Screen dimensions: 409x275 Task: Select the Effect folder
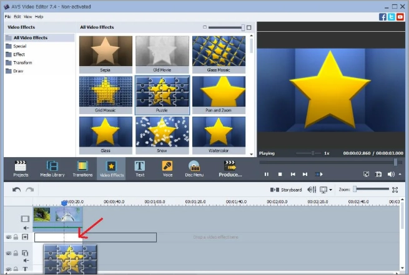coord(16,54)
